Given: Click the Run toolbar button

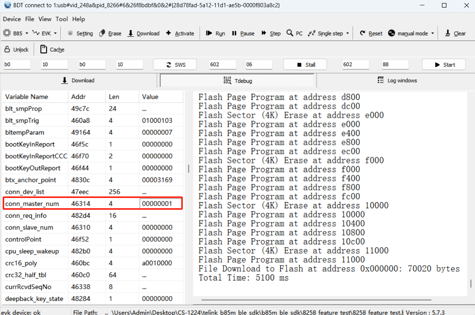Looking at the screenshot, I should 215,33.
